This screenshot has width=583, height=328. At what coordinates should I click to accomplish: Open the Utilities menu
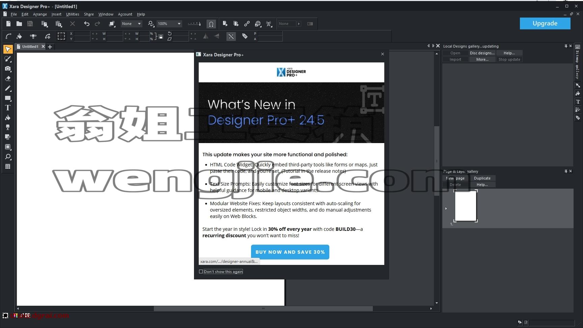coord(73,14)
